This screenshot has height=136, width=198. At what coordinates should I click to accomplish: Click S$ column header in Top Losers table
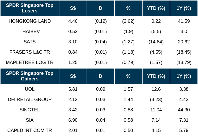73,8
